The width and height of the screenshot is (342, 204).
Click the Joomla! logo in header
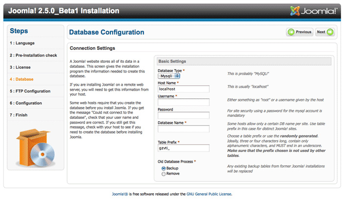coord(314,11)
